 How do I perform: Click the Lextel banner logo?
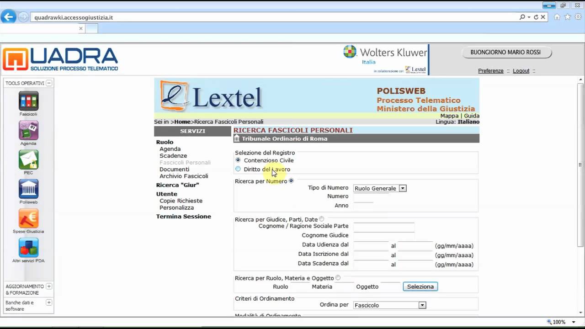coord(212,96)
